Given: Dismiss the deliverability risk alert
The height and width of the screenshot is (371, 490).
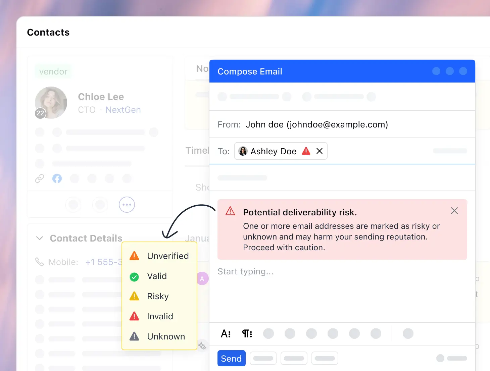Looking at the screenshot, I should (x=454, y=211).
